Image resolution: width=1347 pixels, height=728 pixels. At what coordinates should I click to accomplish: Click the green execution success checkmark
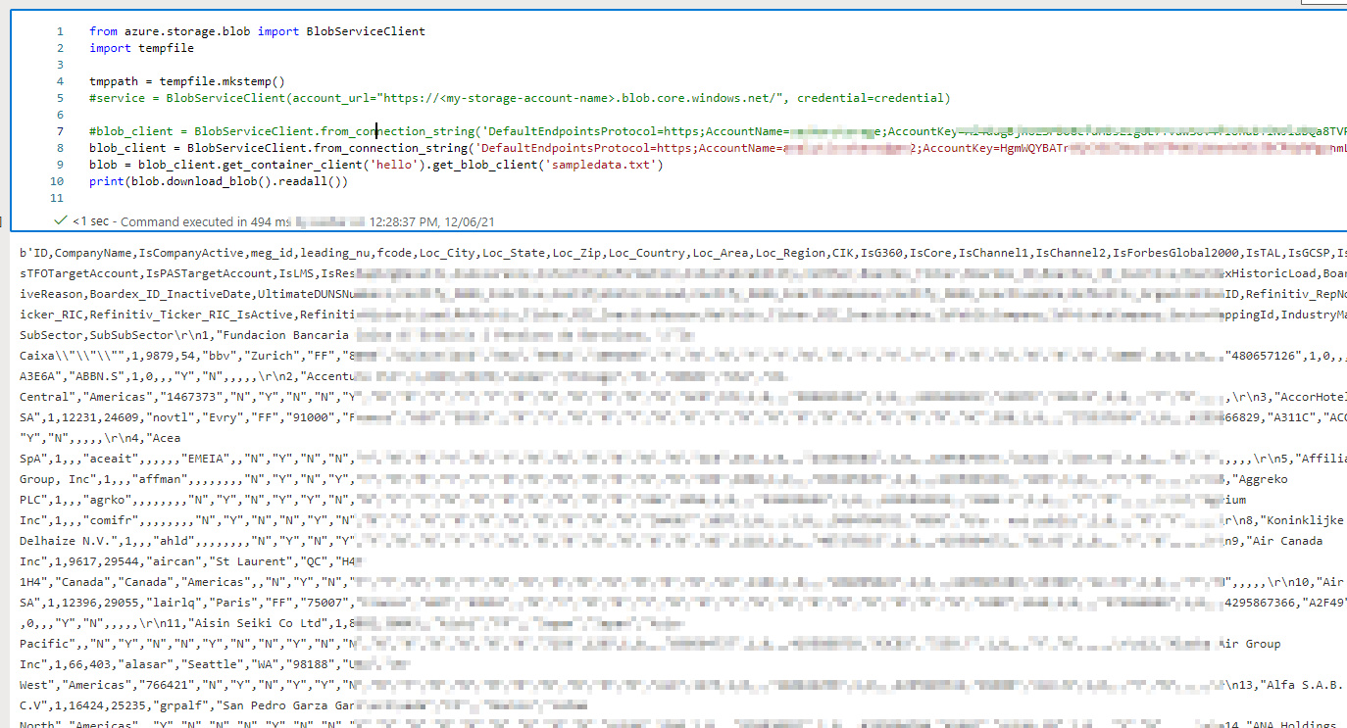point(61,221)
